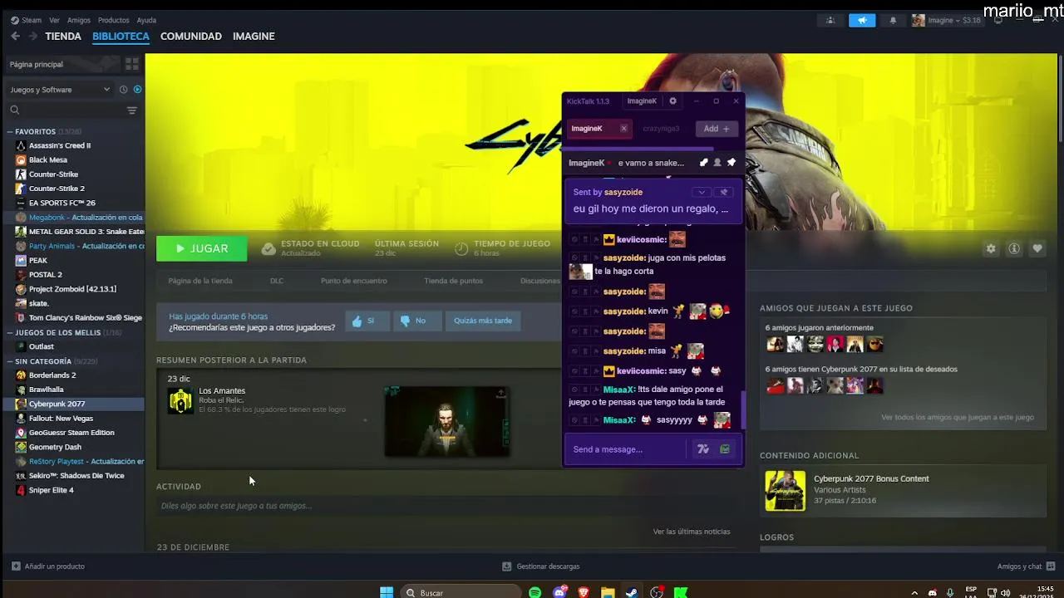This screenshot has width=1064, height=598.
Task: Click Quizás más tarde button
Action: tap(483, 321)
